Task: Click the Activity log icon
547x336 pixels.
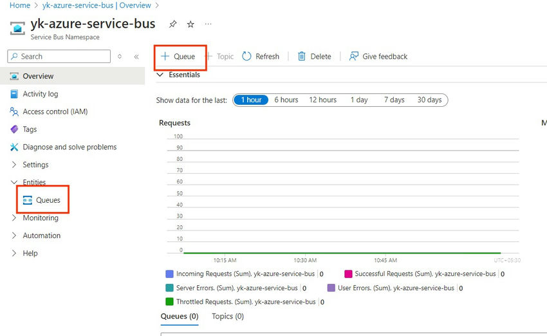Action: pos(14,94)
